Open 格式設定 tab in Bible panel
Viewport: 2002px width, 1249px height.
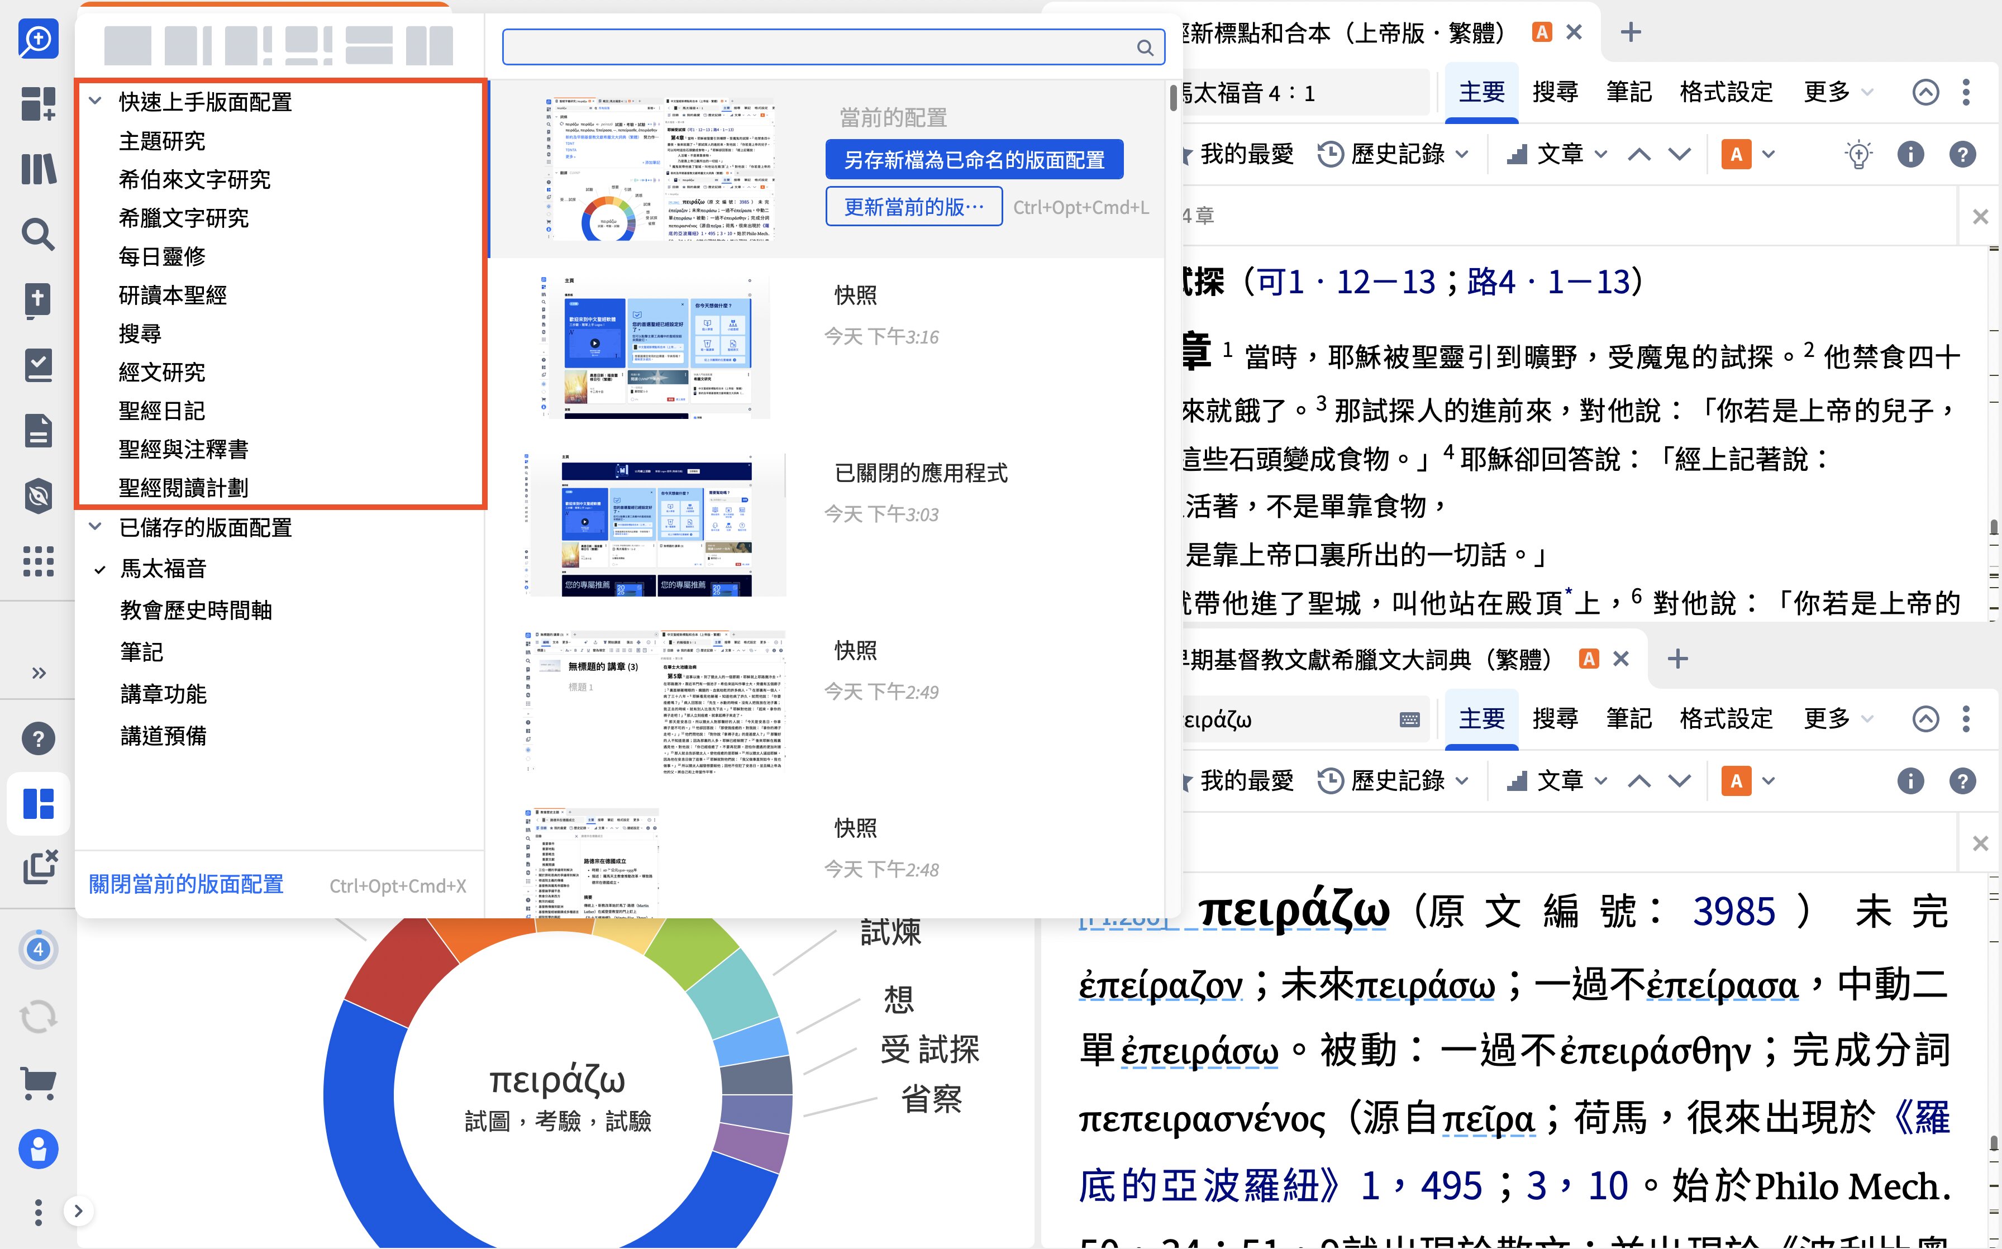point(1726,92)
